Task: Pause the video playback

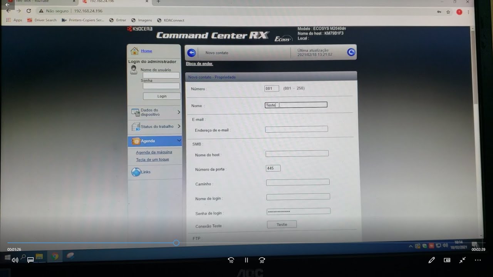Action: (246, 260)
